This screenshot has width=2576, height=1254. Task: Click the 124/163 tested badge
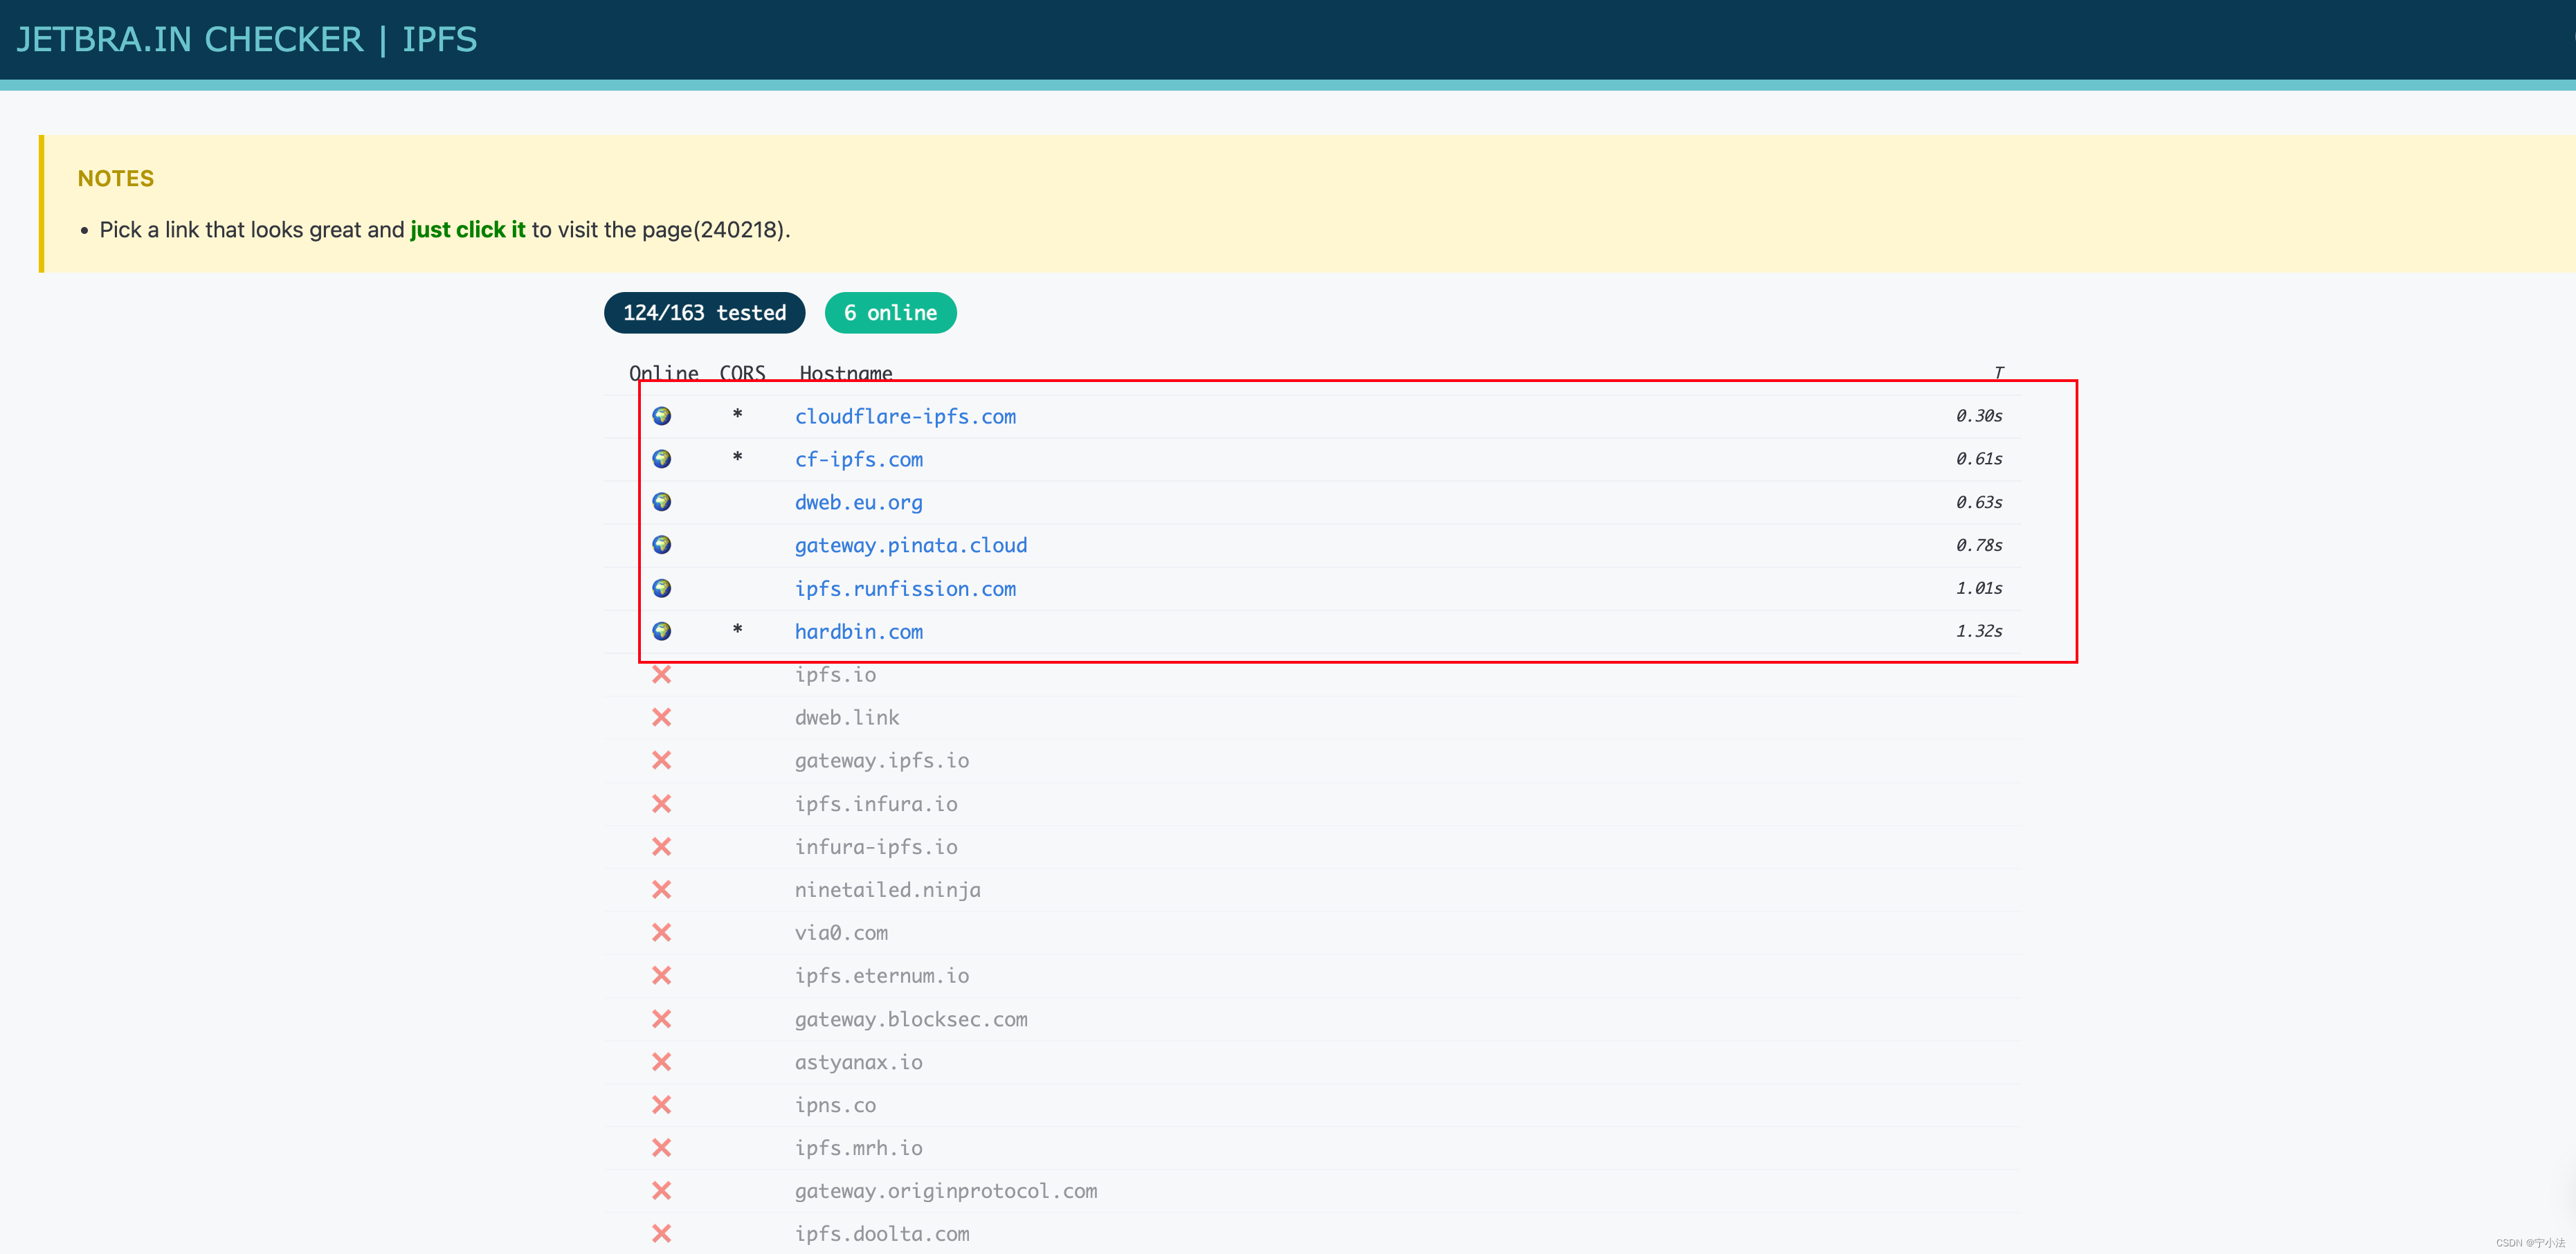(x=703, y=312)
